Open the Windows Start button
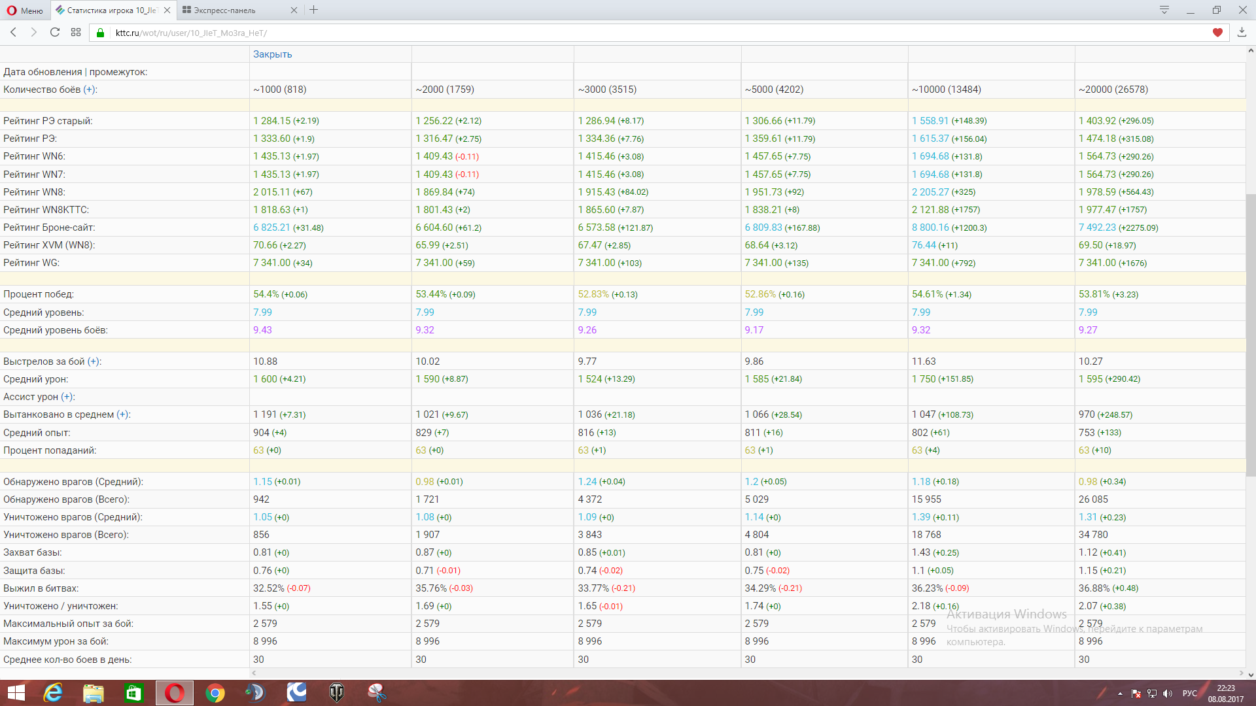 (16, 693)
